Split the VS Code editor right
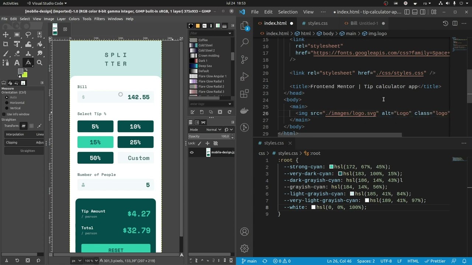This screenshot has height=265, width=472. tap(455, 23)
